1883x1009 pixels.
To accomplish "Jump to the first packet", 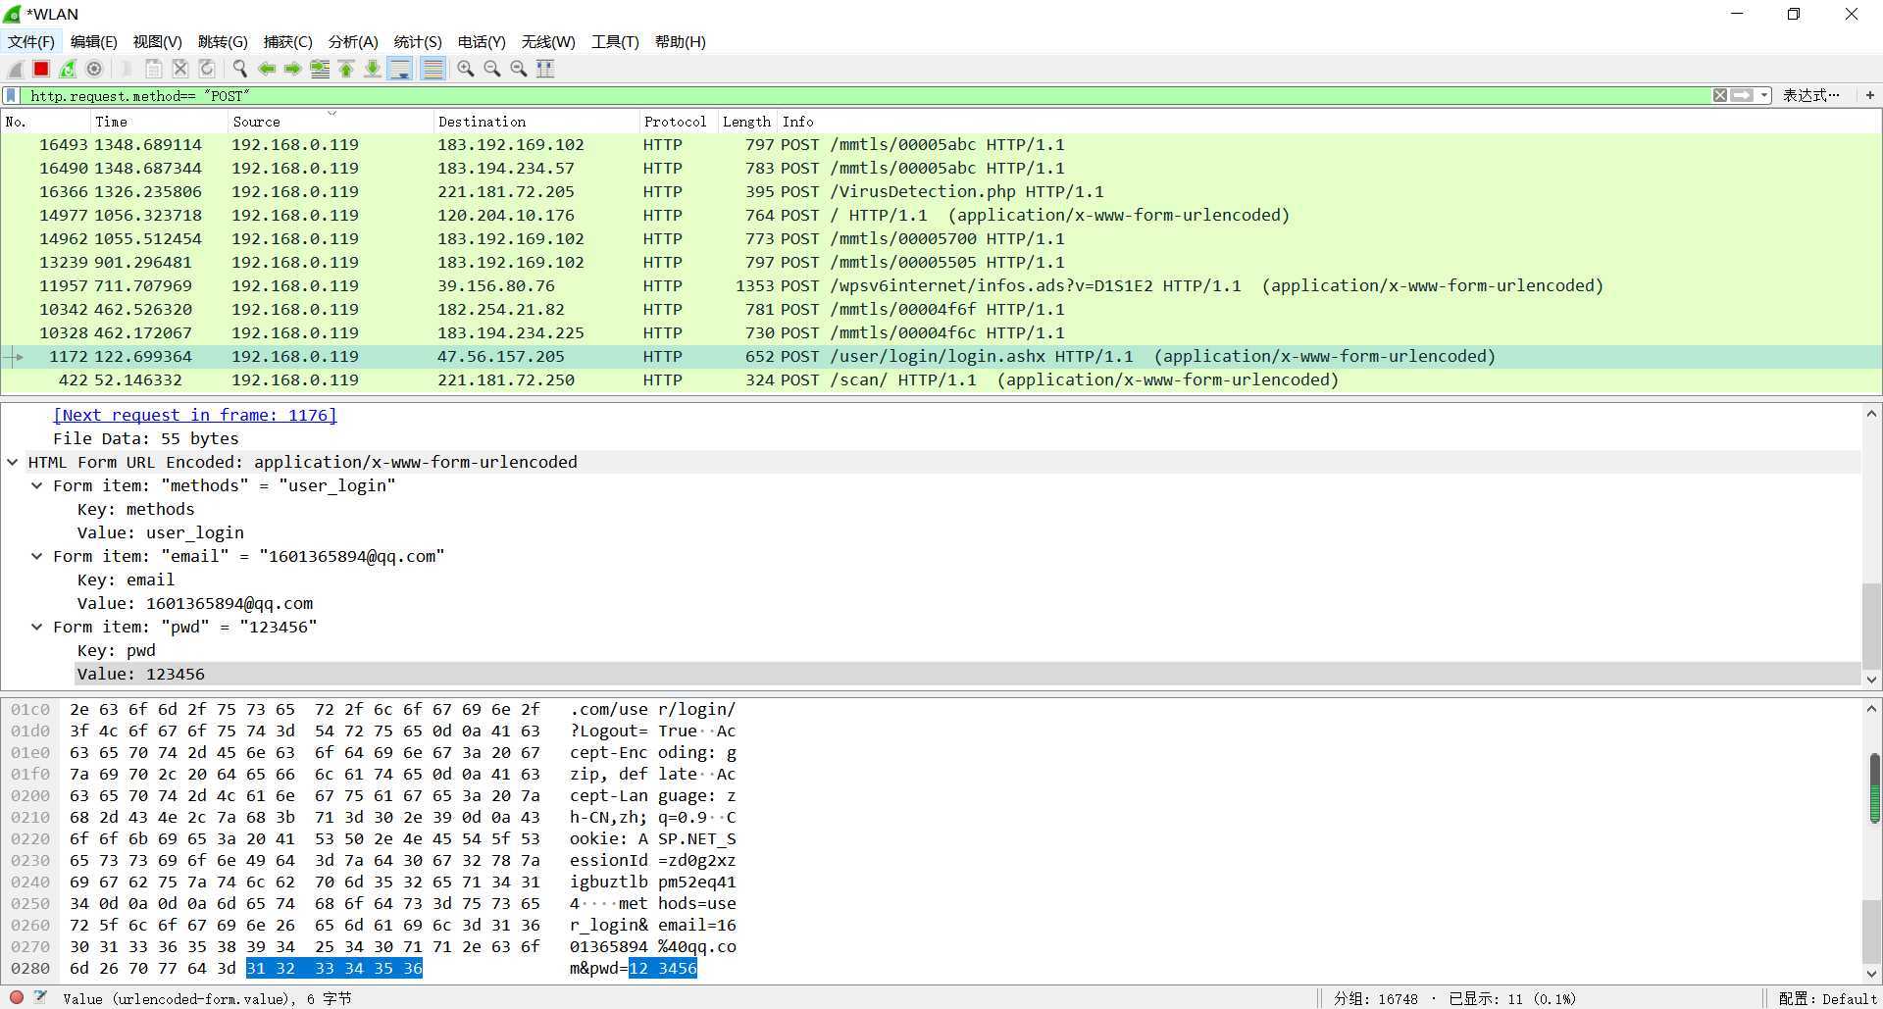I will pyautogui.click(x=345, y=69).
